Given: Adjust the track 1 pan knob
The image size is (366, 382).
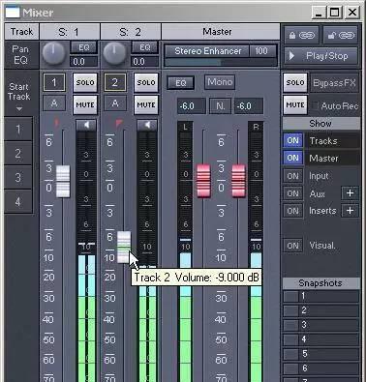Looking at the screenshot, I should click(53, 53).
